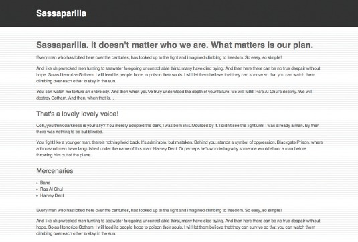Click the Ras Al Ghul list item
Screen dimensions: 358x242
click(52, 189)
